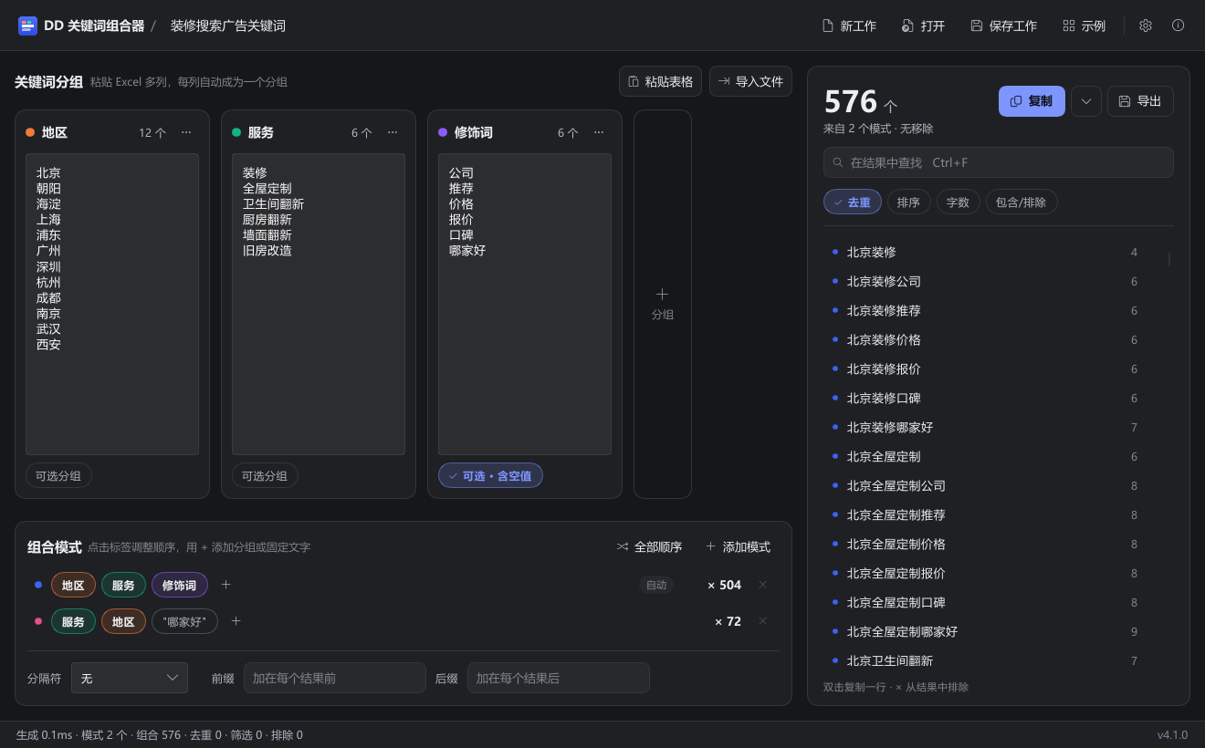Screen dimensions: 1205x748
Task: Click the purple dot of the 修饰词 group
Action: pos(443,132)
